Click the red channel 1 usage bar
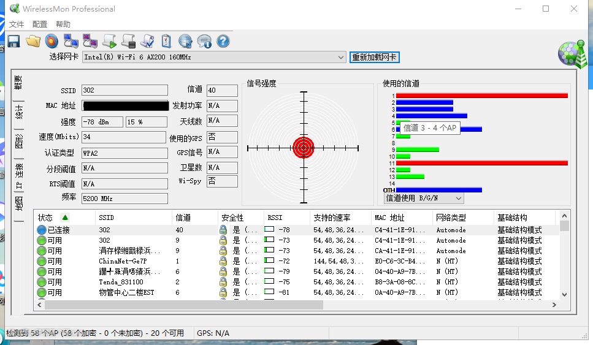Image resolution: width=593 pixels, height=345 pixels. tap(482, 96)
